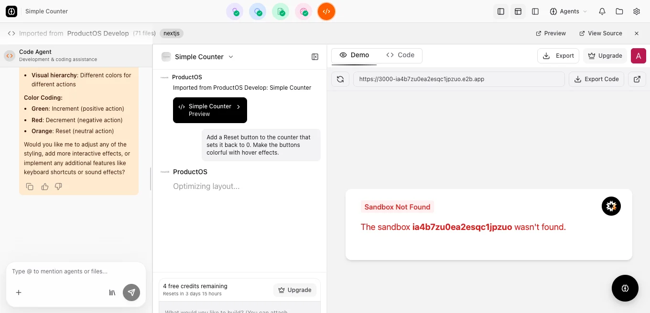Screen dimensions: 650x313
Task: Click Upgrade next to free credits
Action: [294, 290]
